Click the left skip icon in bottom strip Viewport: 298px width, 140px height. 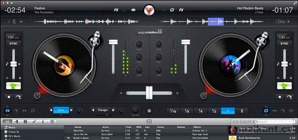coord(24,111)
